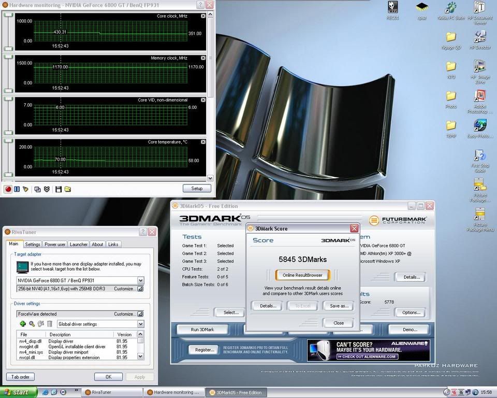Expand the ForceWare Customize arrow button
Image resolution: width=497 pixels, height=398 pixels.
(x=140, y=314)
